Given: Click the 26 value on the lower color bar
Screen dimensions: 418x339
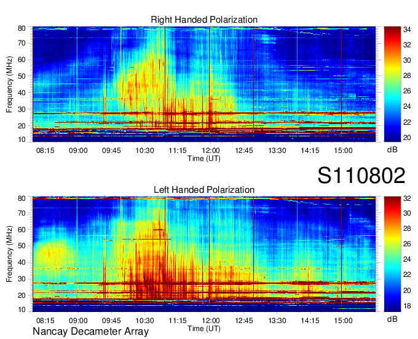Looking at the screenshot, I should (x=407, y=244).
